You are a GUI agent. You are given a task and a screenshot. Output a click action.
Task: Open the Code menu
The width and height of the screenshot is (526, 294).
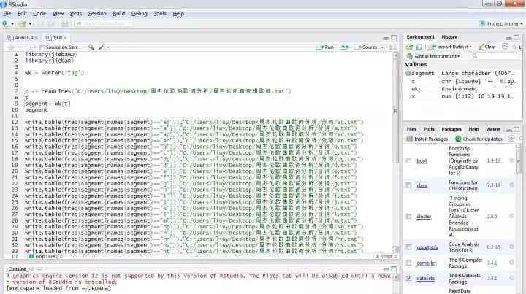(39, 13)
